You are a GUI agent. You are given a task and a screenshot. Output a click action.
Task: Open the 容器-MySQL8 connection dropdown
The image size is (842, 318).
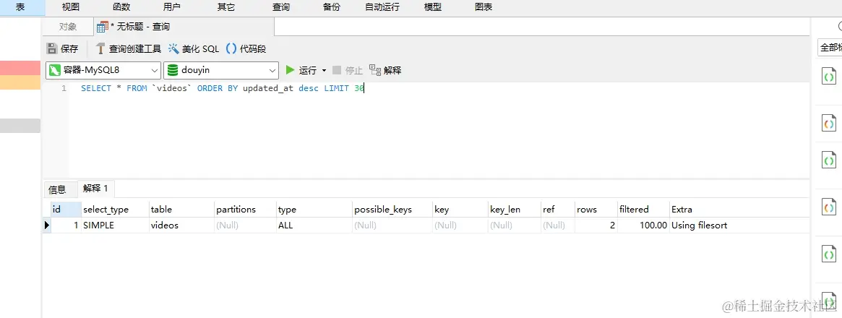click(x=103, y=70)
